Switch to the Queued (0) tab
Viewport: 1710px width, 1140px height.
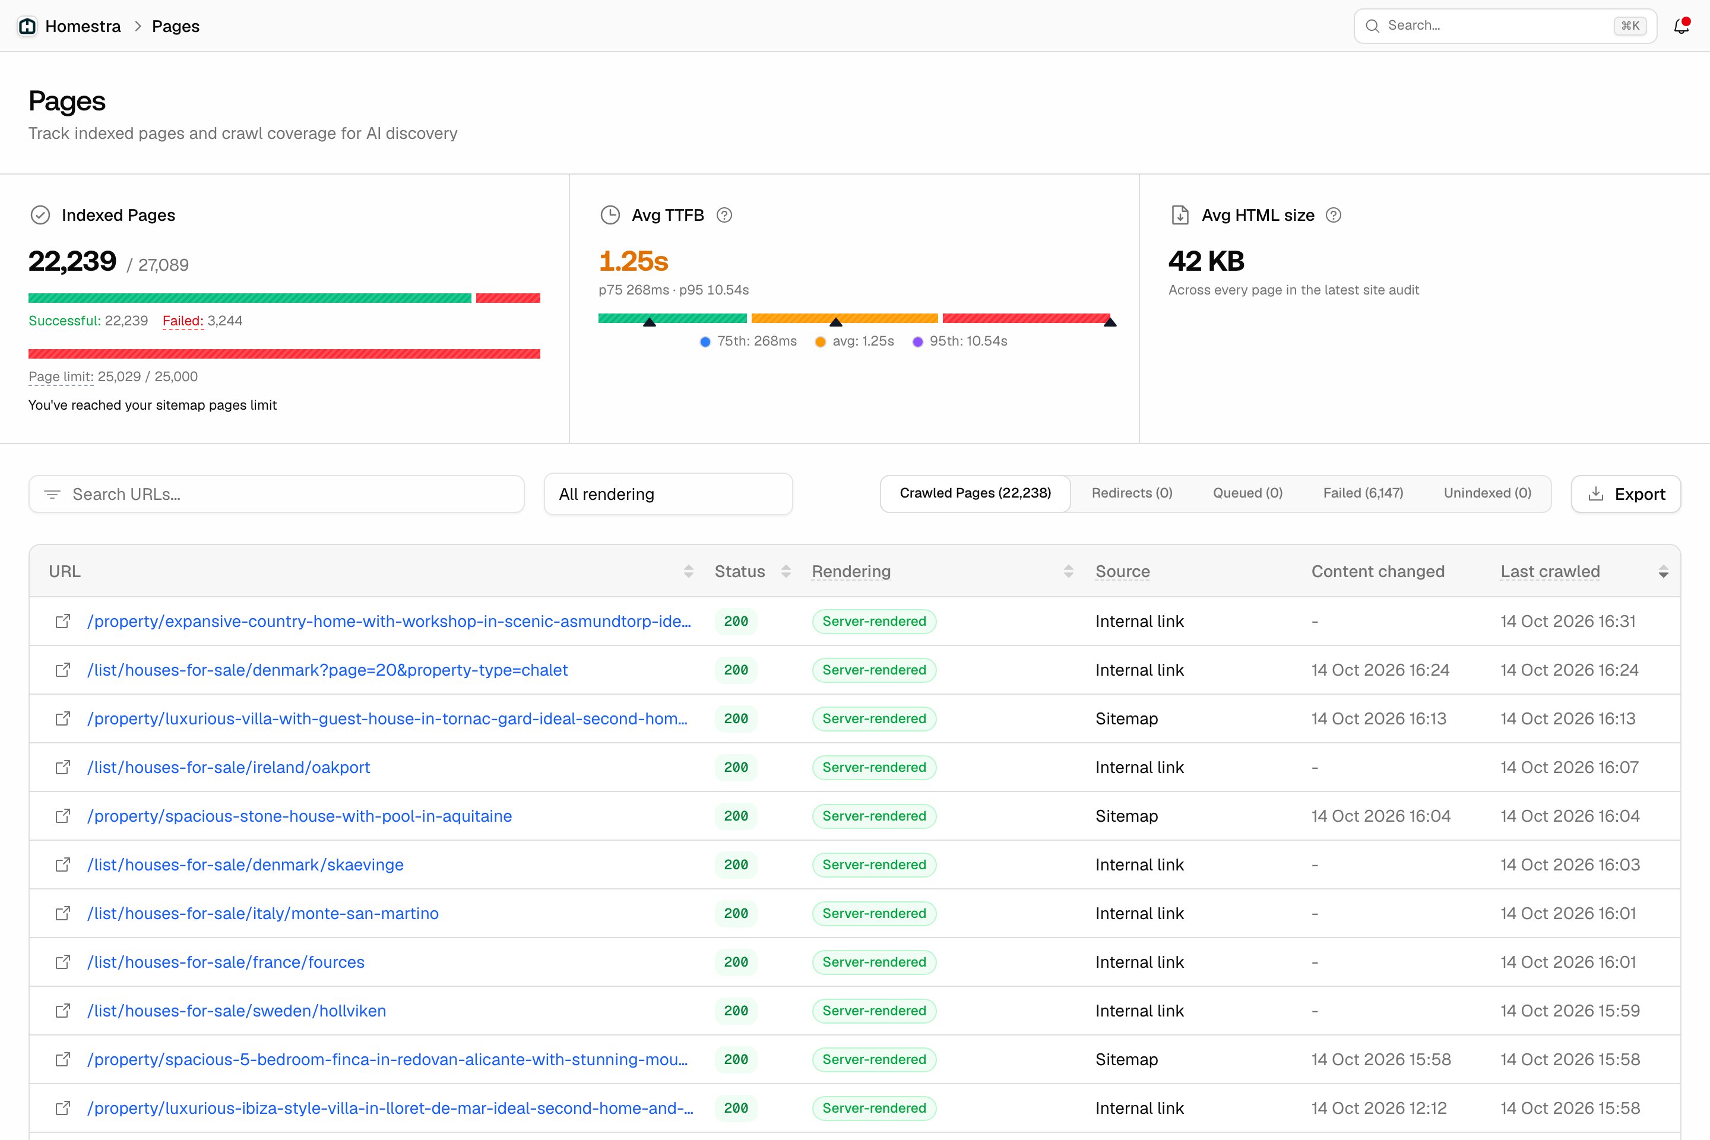1247,493
